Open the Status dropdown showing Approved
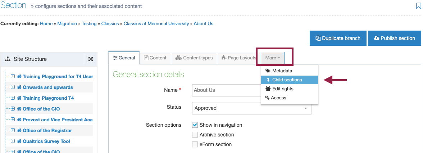The width and height of the screenshot is (423, 153). tap(252, 108)
